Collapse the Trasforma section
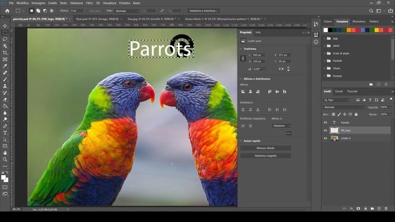The width and height of the screenshot is (395, 222). point(241,49)
